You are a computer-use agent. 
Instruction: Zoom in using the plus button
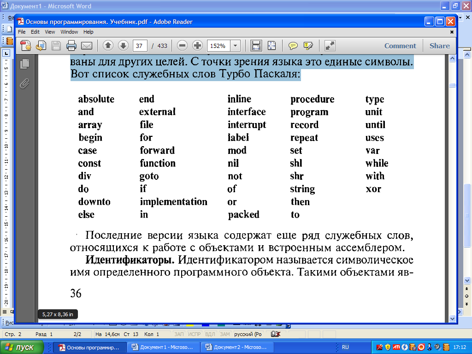tap(197, 46)
